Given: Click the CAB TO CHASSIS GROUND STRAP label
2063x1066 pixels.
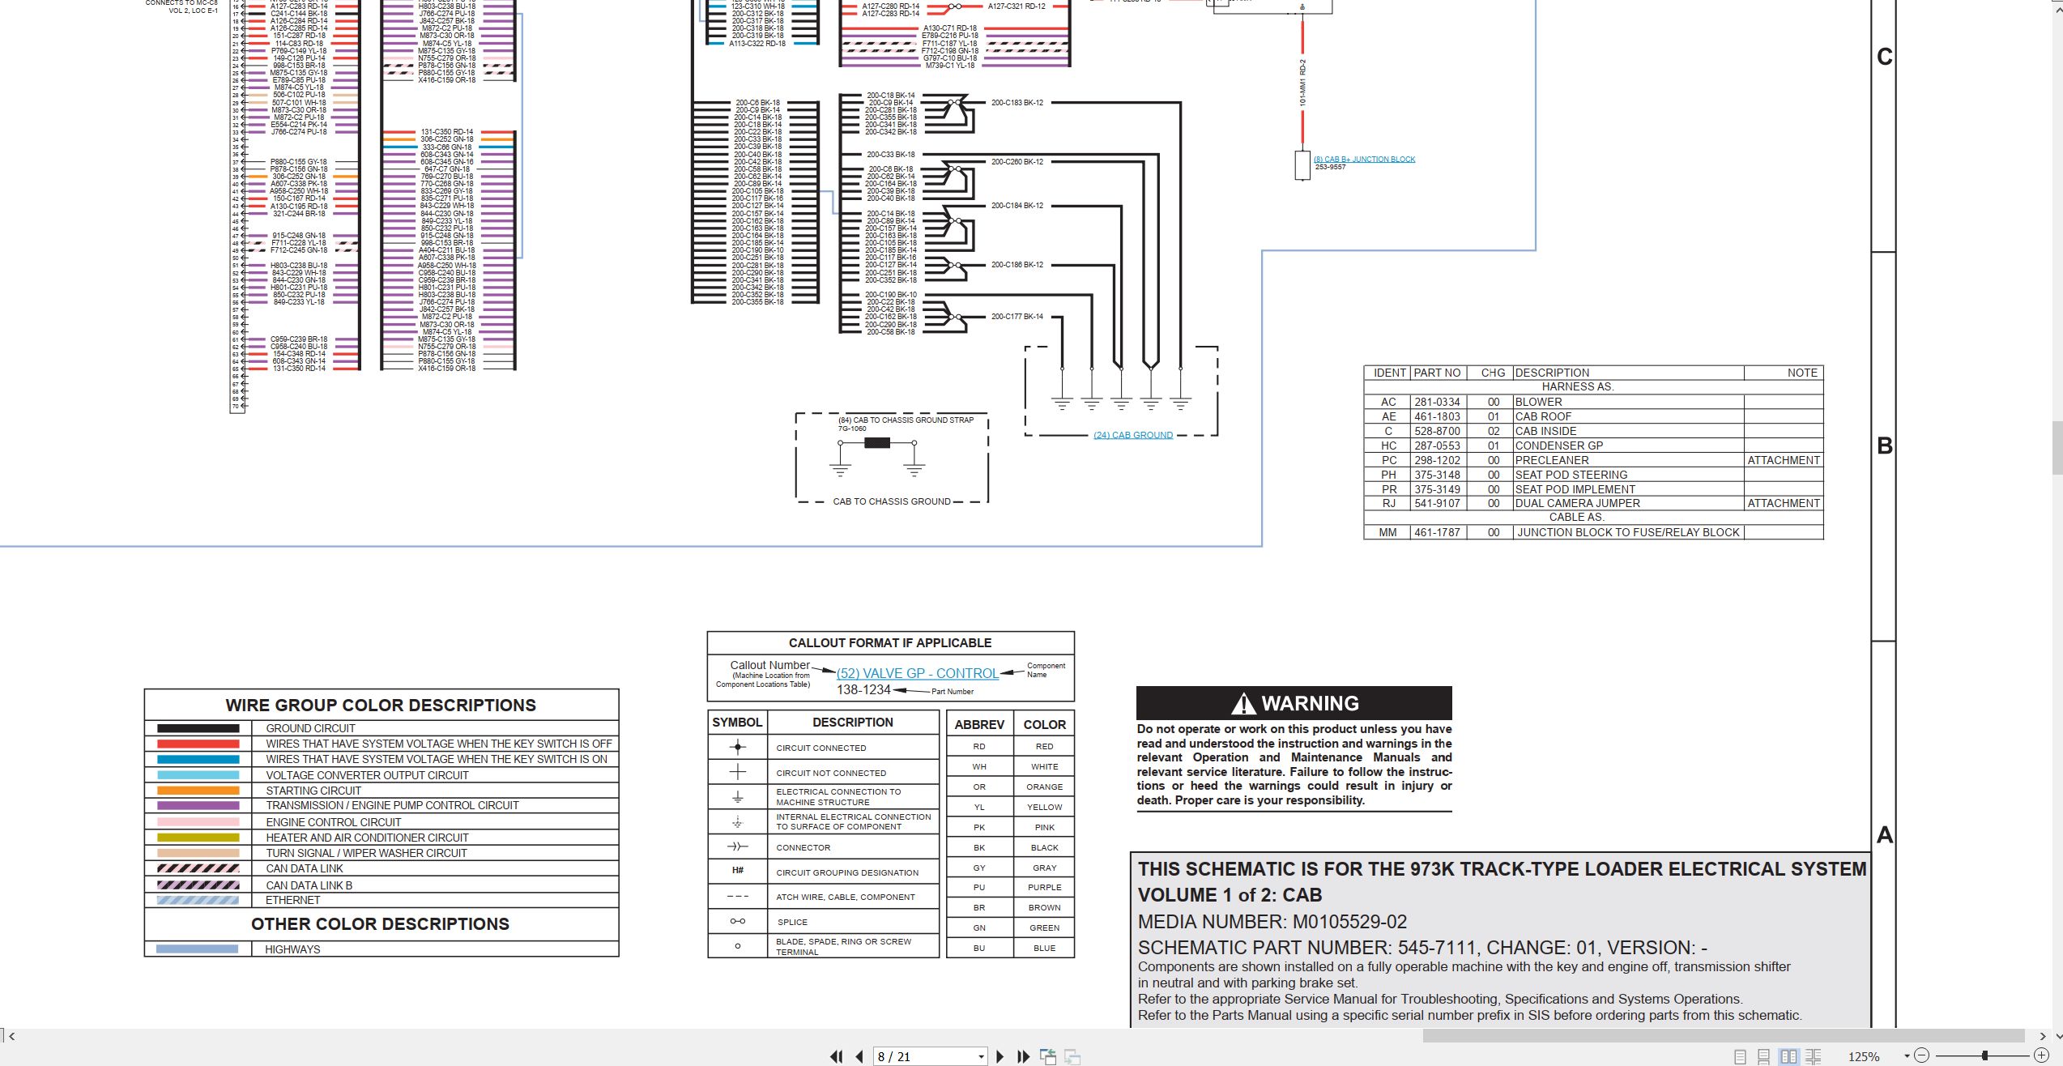Looking at the screenshot, I should pos(906,420).
